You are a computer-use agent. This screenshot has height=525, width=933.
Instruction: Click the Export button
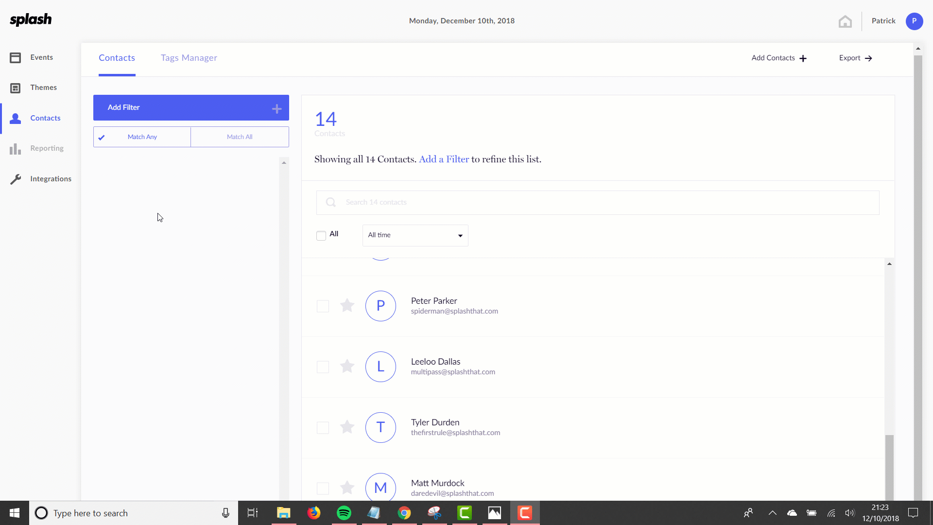coord(856,58)
